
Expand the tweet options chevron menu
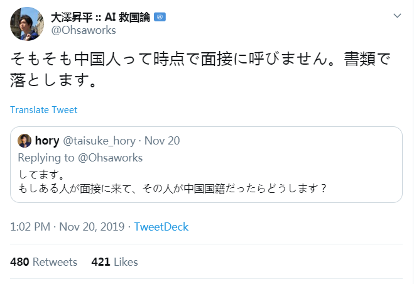point(396,15)
